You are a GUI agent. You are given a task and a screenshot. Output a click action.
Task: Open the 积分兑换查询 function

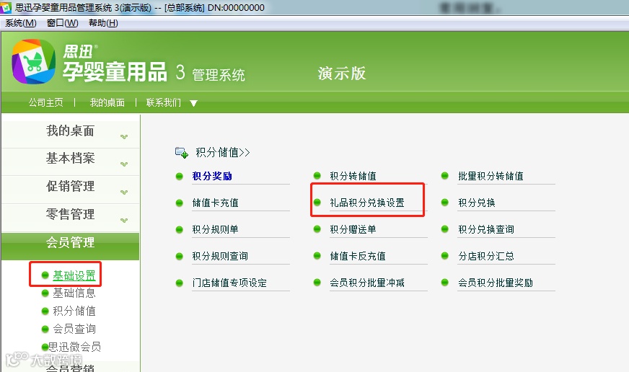click(486, 229)
